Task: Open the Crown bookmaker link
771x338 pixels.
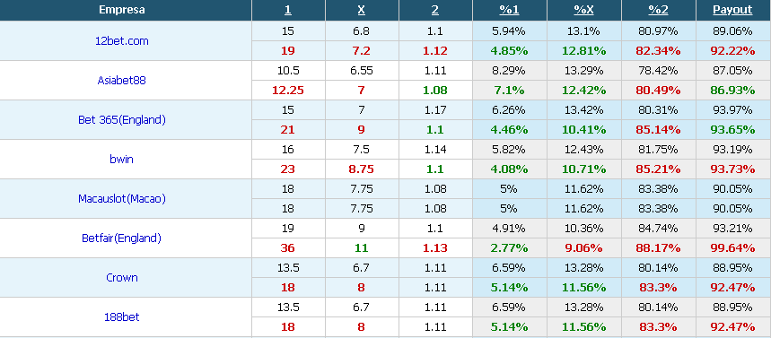Action: point(121,278)
